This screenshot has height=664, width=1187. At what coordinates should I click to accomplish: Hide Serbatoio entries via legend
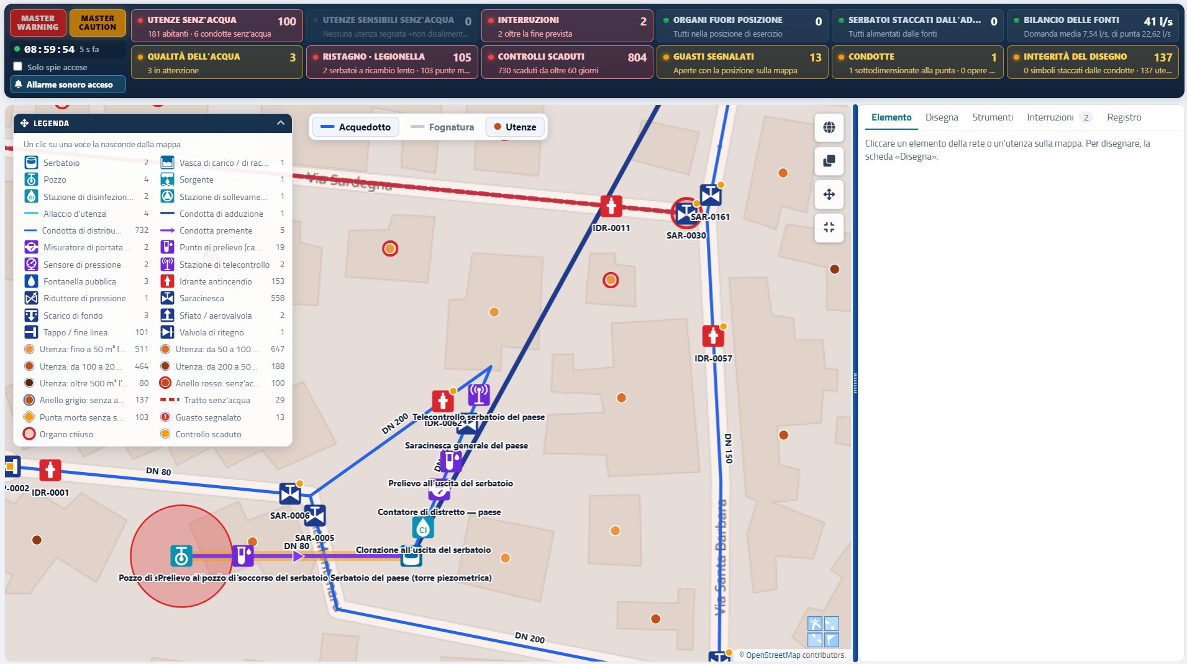coord(86,163)
